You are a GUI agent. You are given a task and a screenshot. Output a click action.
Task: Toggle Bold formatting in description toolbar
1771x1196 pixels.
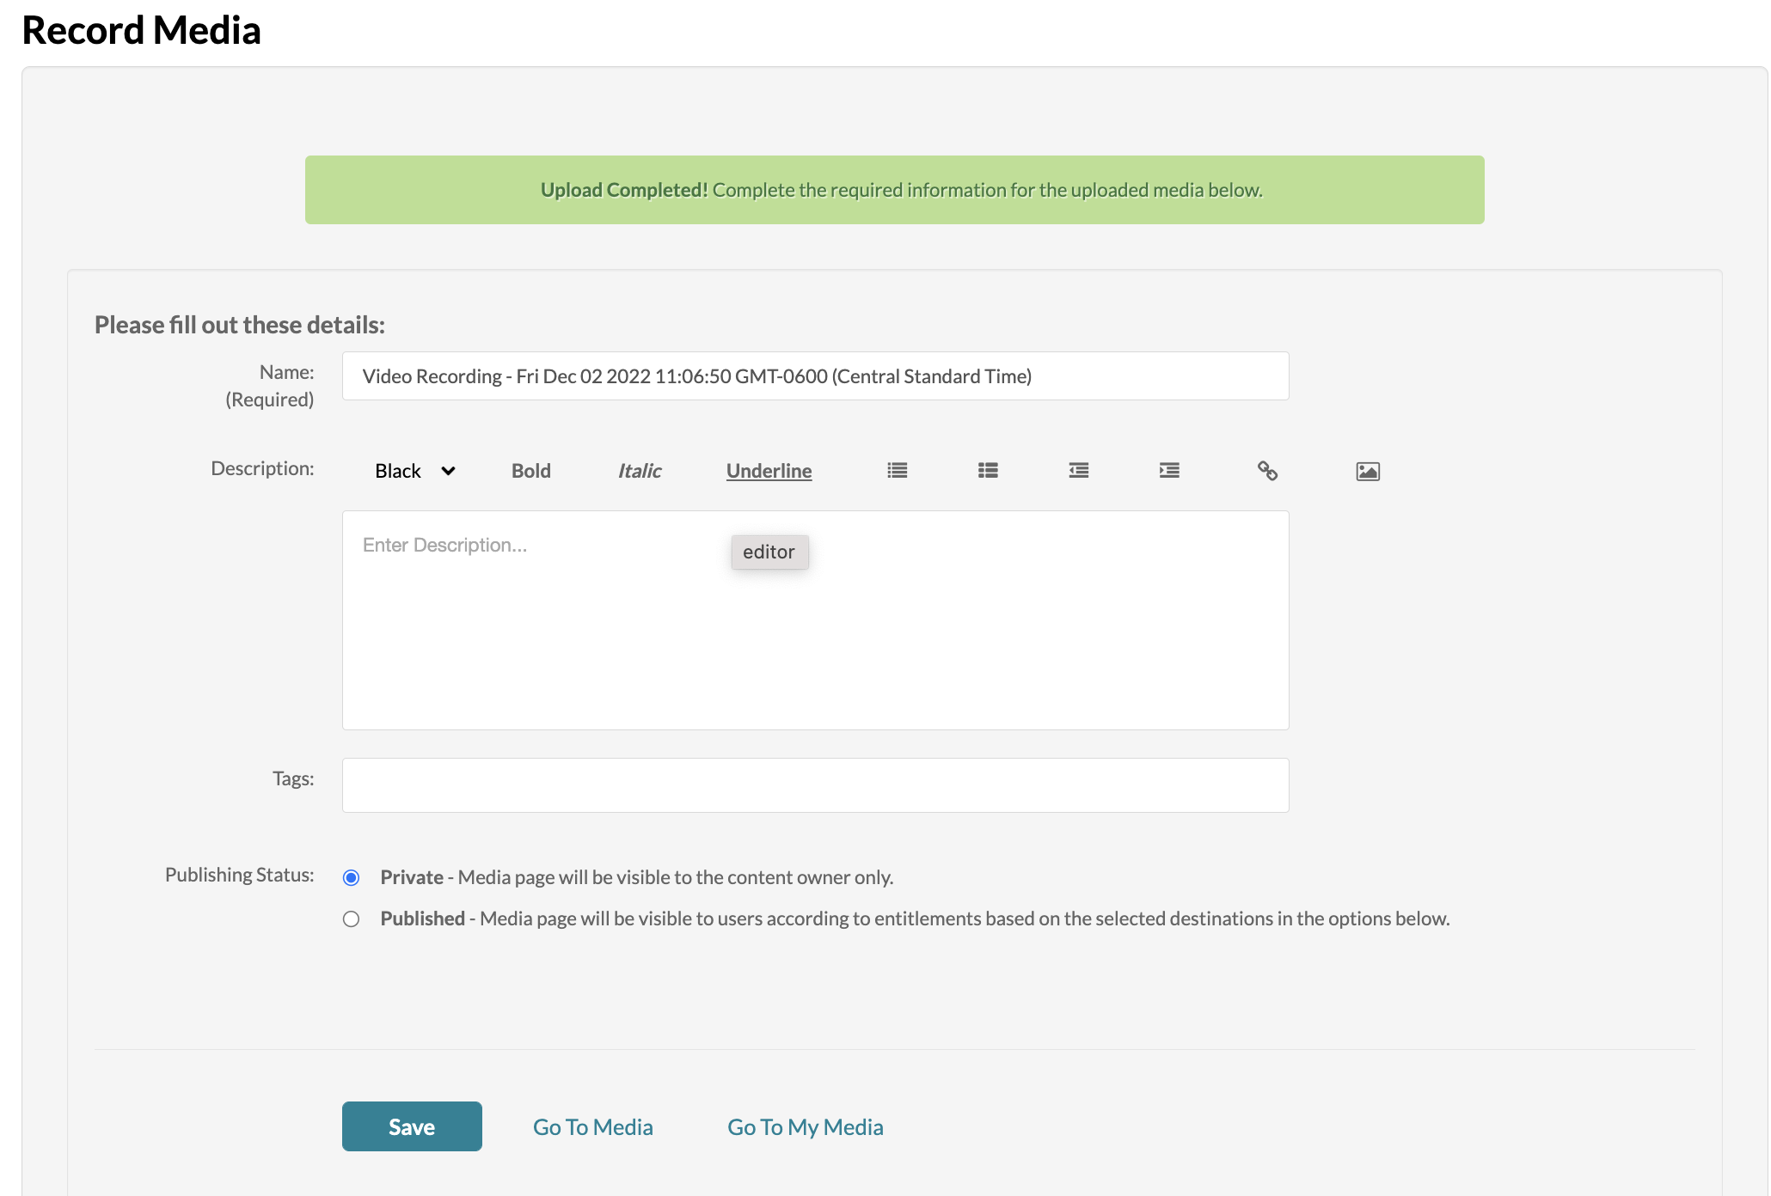pyautogui.click(x=530, y=471)
